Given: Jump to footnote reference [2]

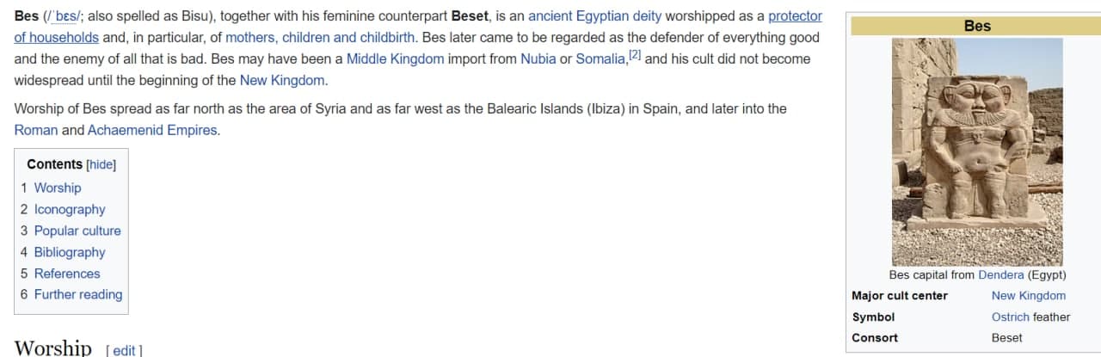Looking at the screenshot, I should point(635,55).
